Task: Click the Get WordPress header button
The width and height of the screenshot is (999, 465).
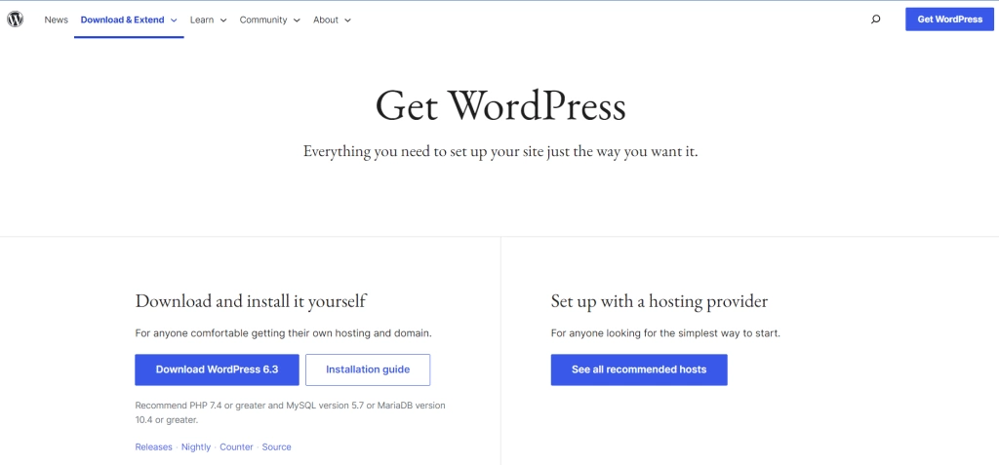Action: click(949, 19)
